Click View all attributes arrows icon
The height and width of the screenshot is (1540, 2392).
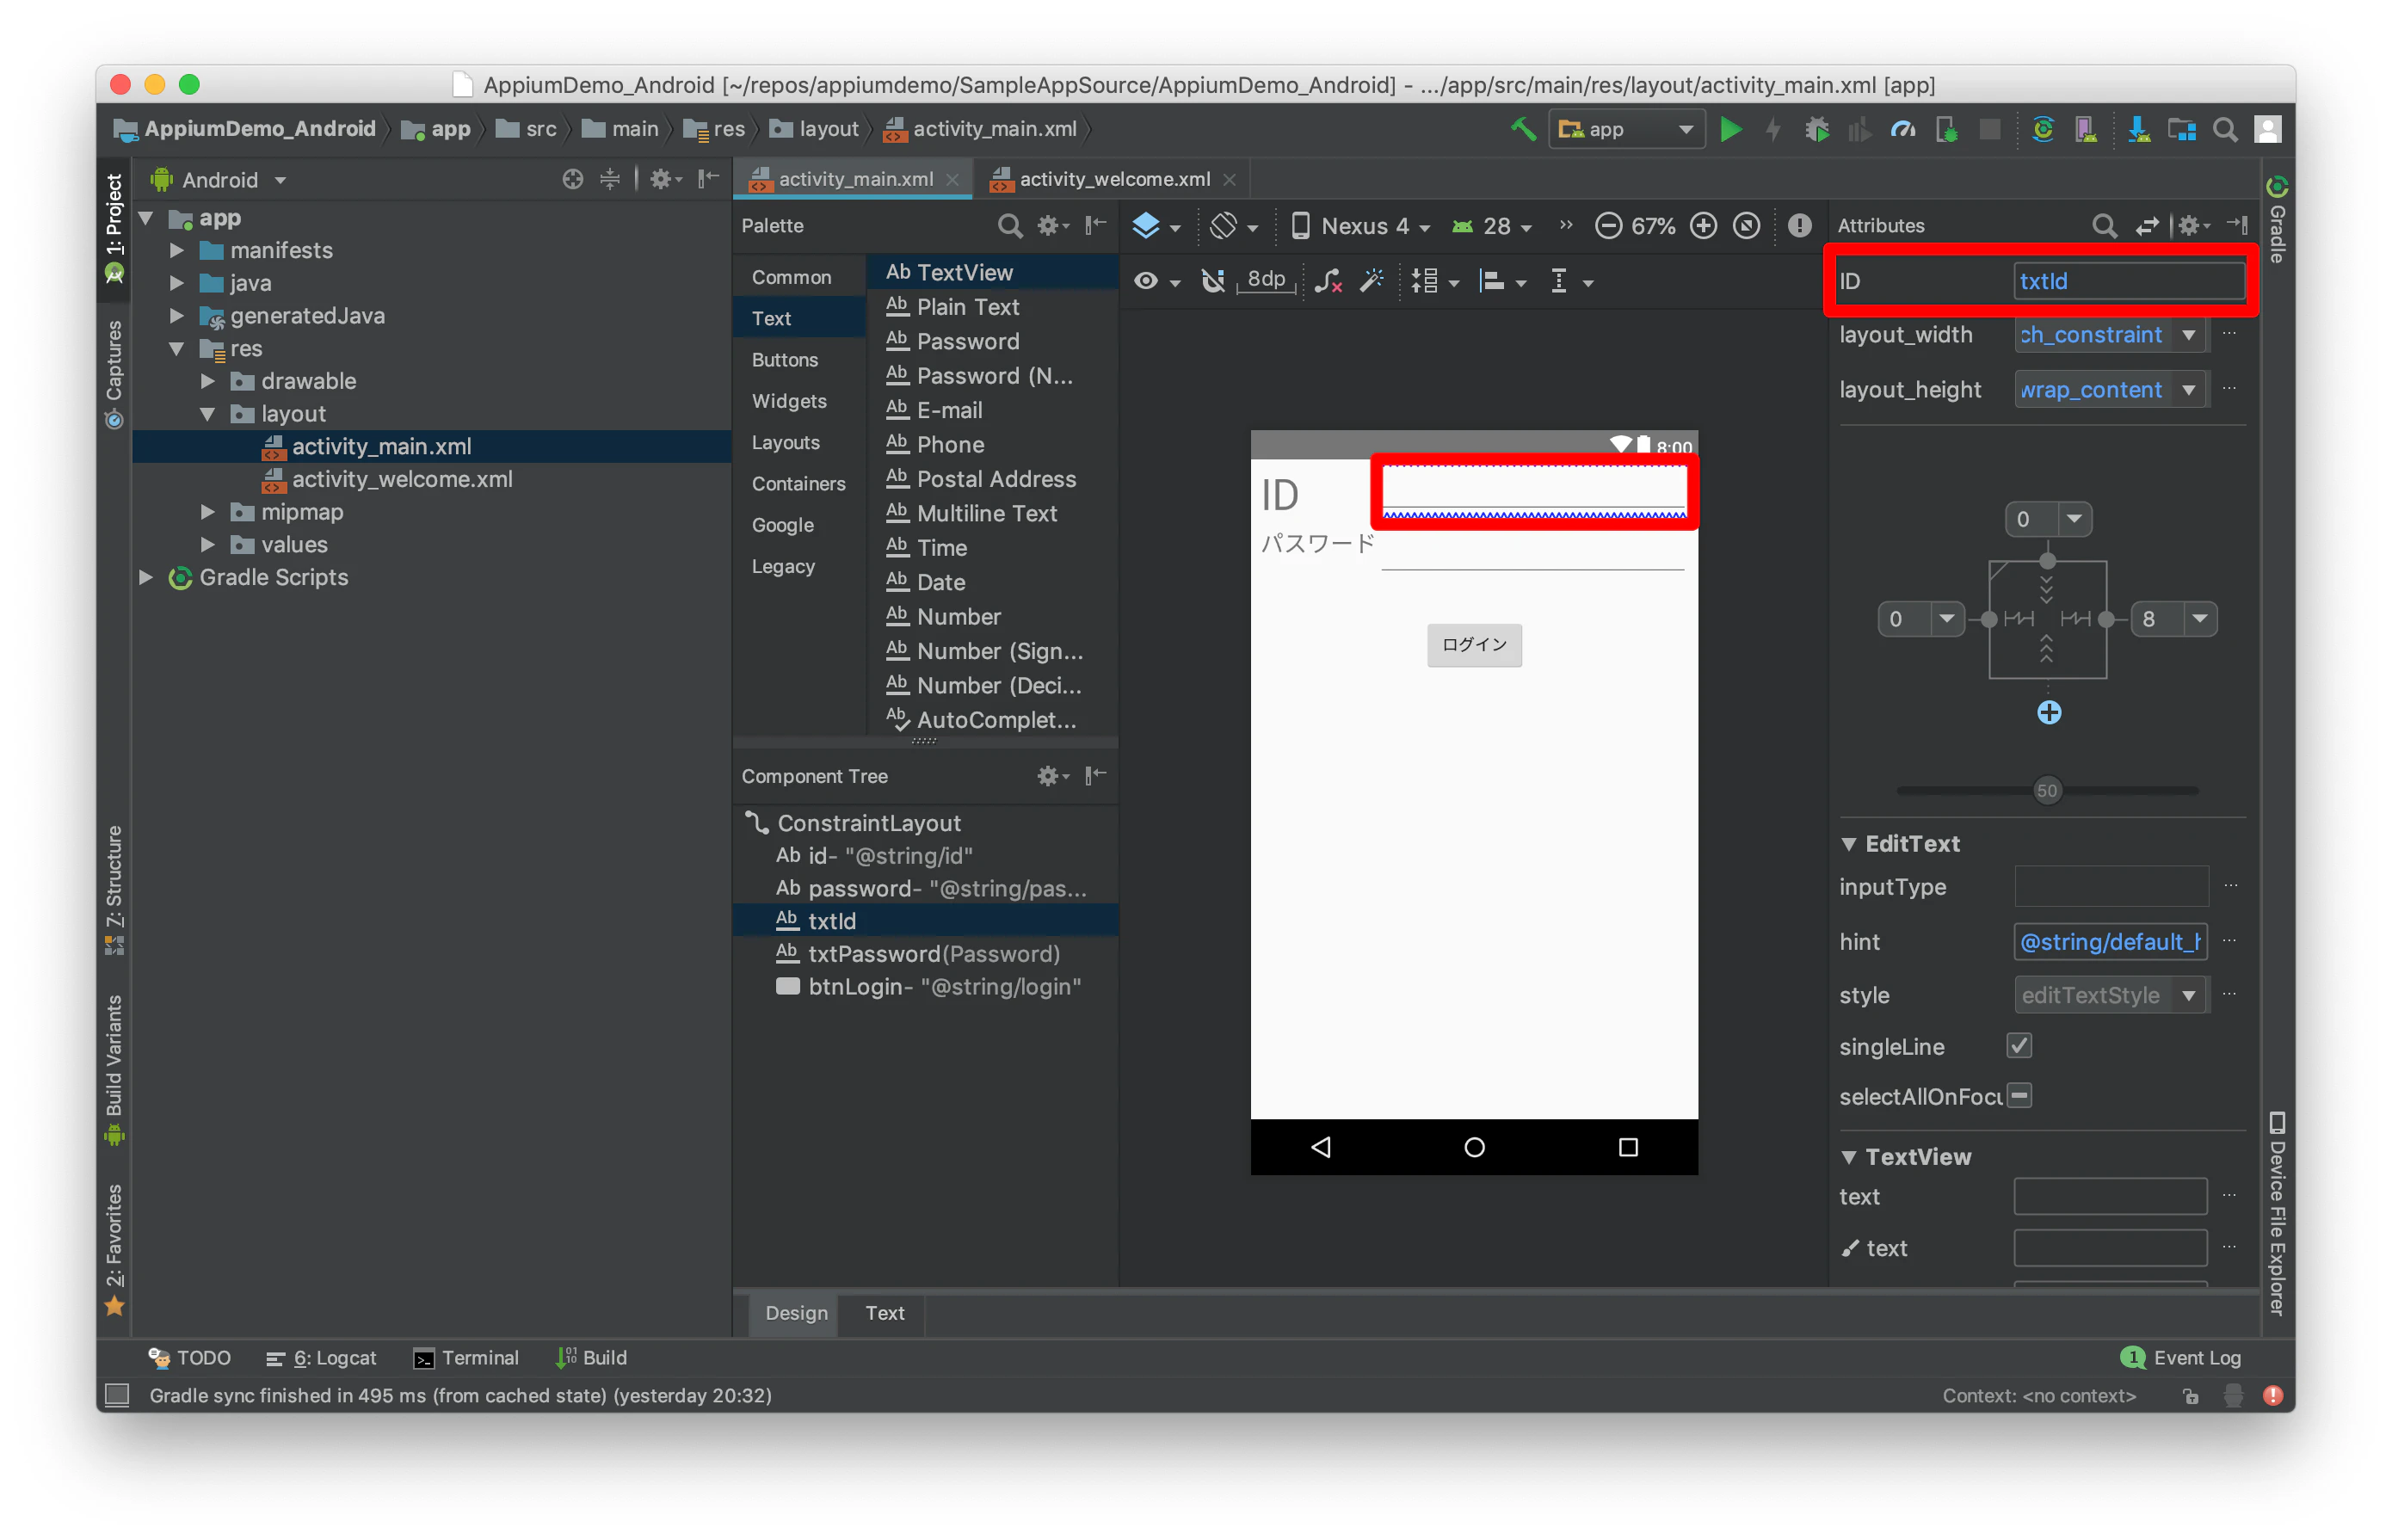(x=2147, y=226)
